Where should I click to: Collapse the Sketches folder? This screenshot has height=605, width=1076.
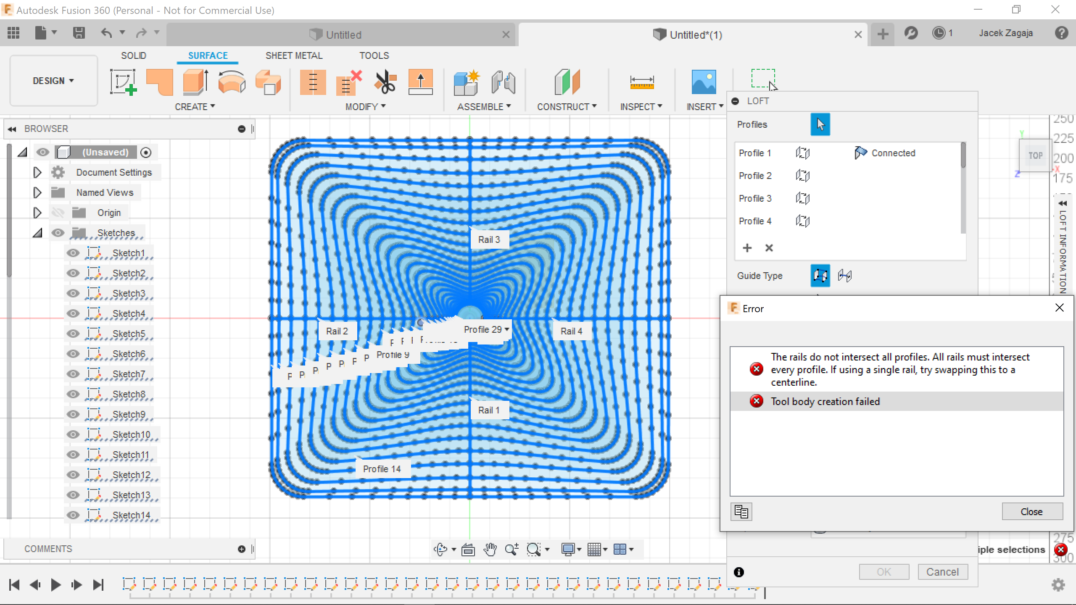(37, 233)
